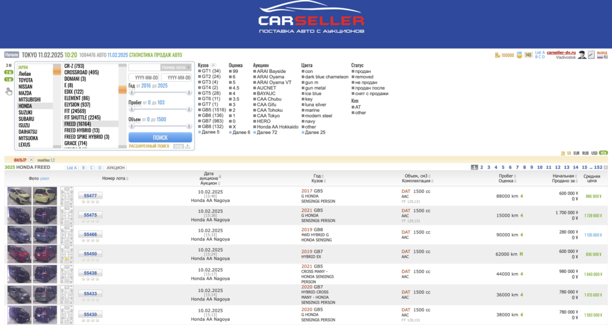Image resolution: width=612 pixels, height=325 pixels.
Task: Open auction sheet icon for lot 55450
Action: (x=67, y=254)
